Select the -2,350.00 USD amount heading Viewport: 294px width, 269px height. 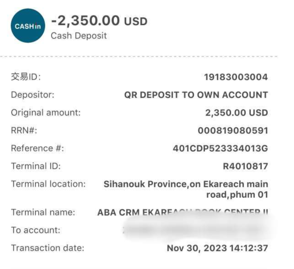pos(99,21)
